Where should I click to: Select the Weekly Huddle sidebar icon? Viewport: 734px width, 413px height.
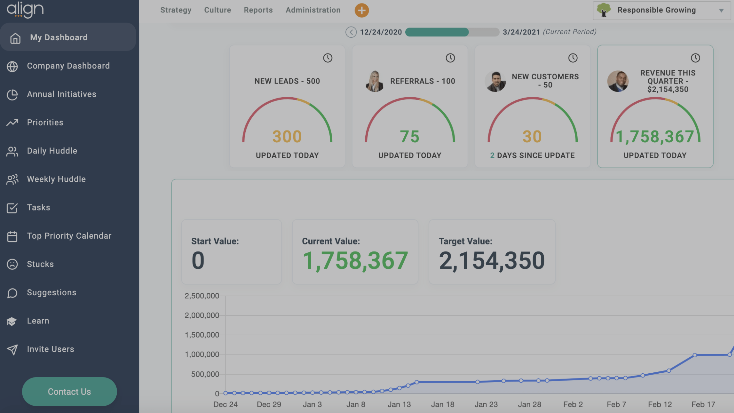click(x=12, y=179)
